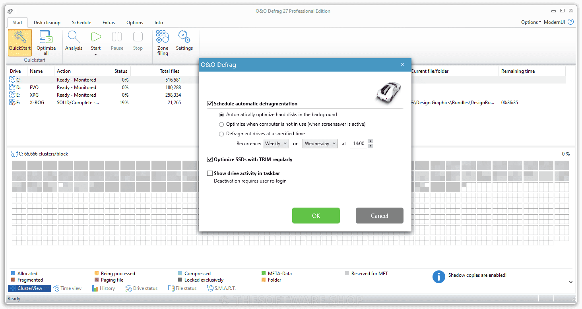Select the XPG drive name

point(34,95)
